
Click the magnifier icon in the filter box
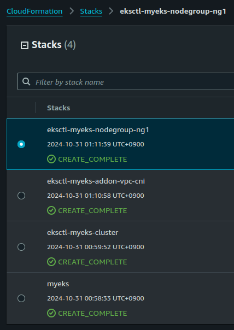click(x=26, y=81)
